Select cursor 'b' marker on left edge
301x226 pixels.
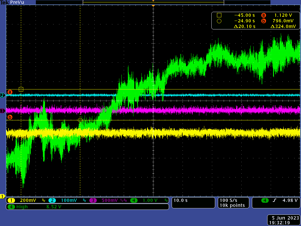[x=10, y=117]
